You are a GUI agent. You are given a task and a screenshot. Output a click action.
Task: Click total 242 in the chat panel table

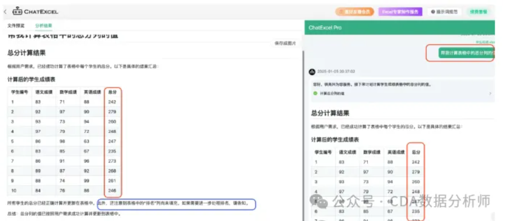pyautogui.click(x=416, y=162)
